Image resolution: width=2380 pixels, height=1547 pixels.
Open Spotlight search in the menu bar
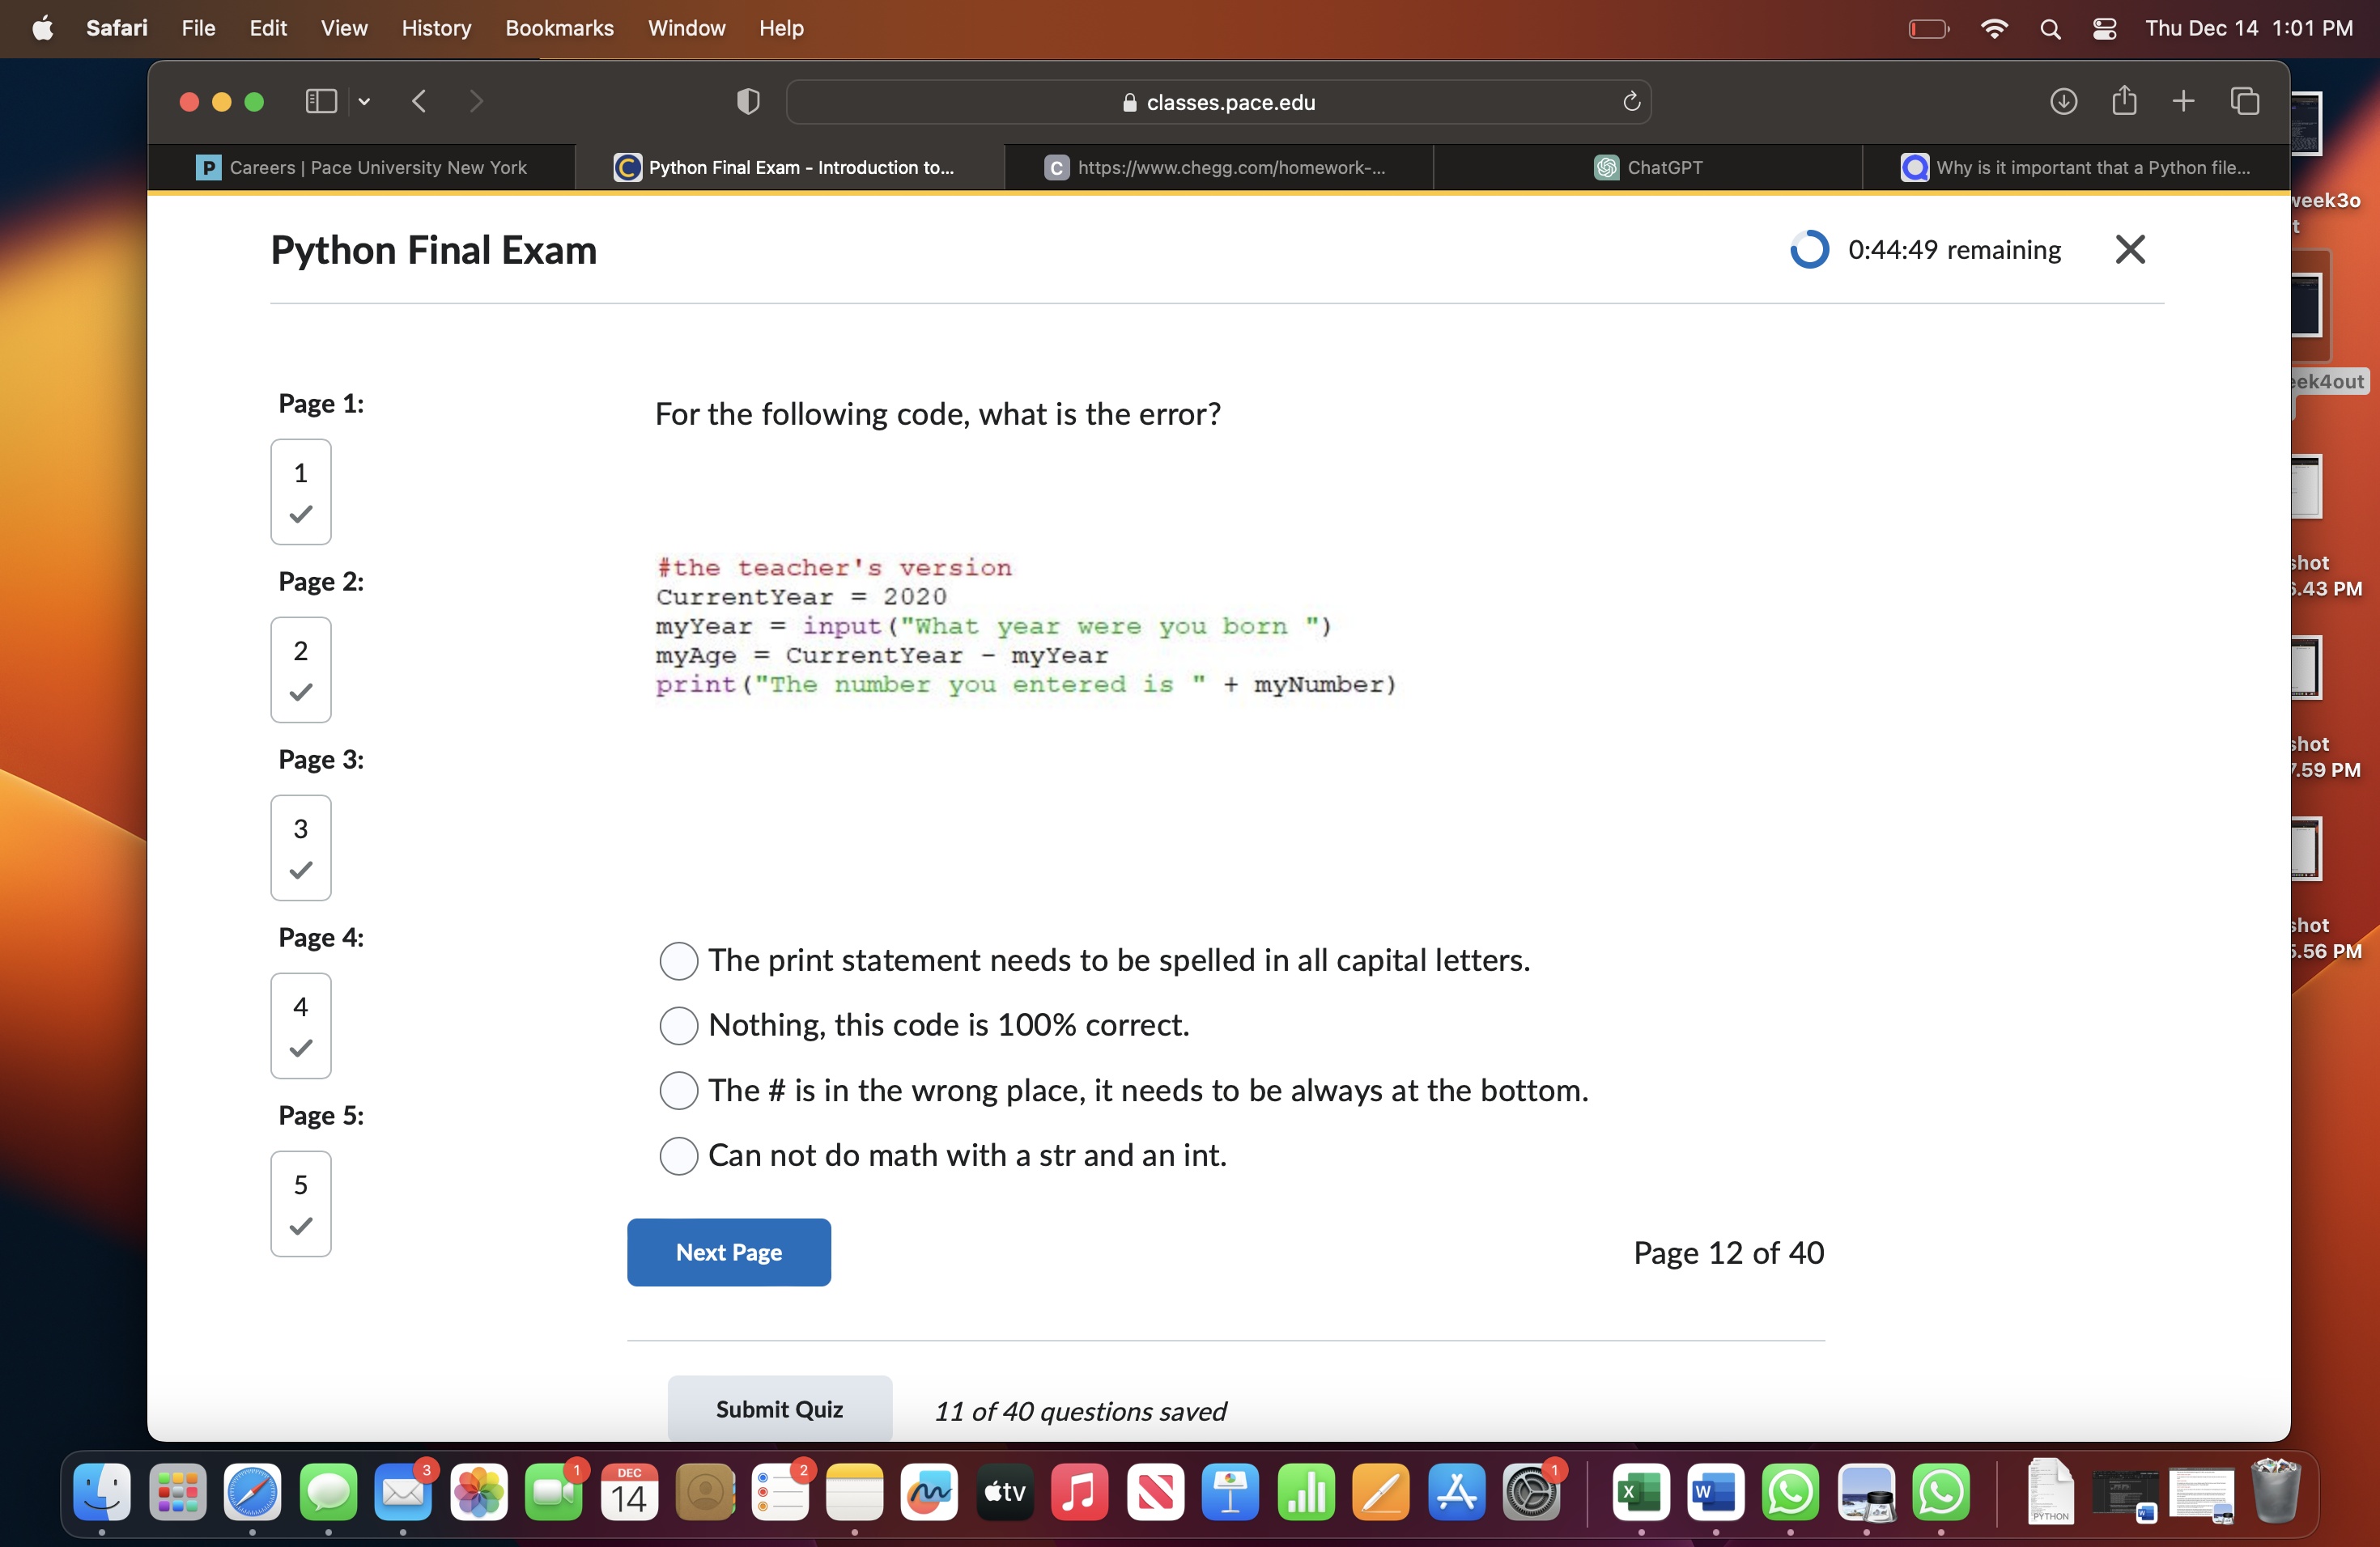(2050, 28)
